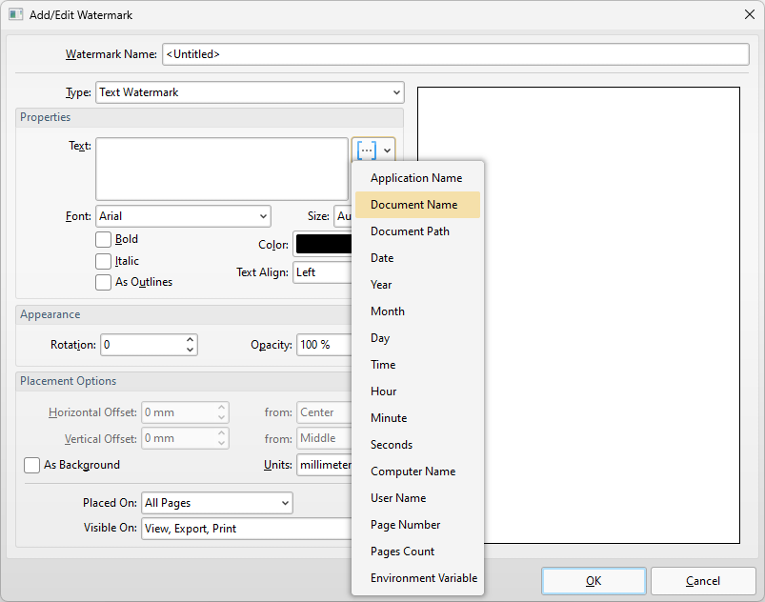This screenshot has height=602, width=765.
Task: Insert the Date macro from the menu
Action: (382, 258)
